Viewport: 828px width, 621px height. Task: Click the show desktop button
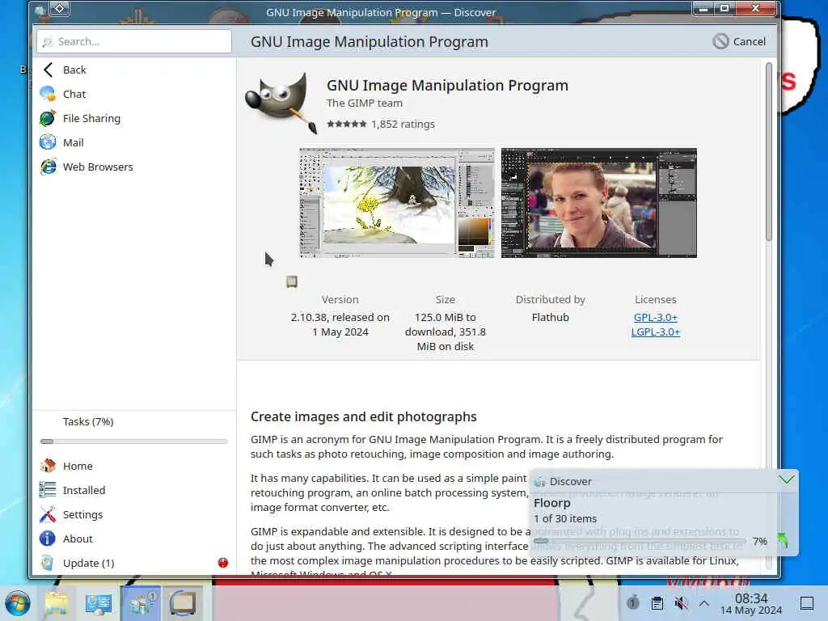point(806,603)
